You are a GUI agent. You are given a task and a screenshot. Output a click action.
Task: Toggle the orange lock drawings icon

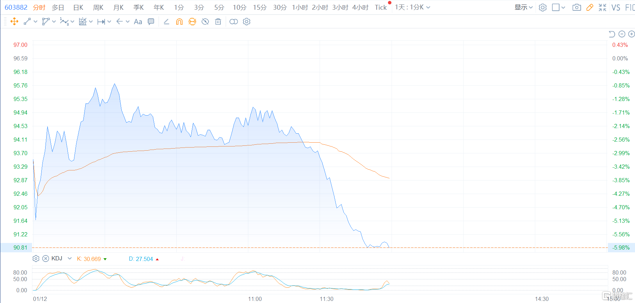coord(192,22)
